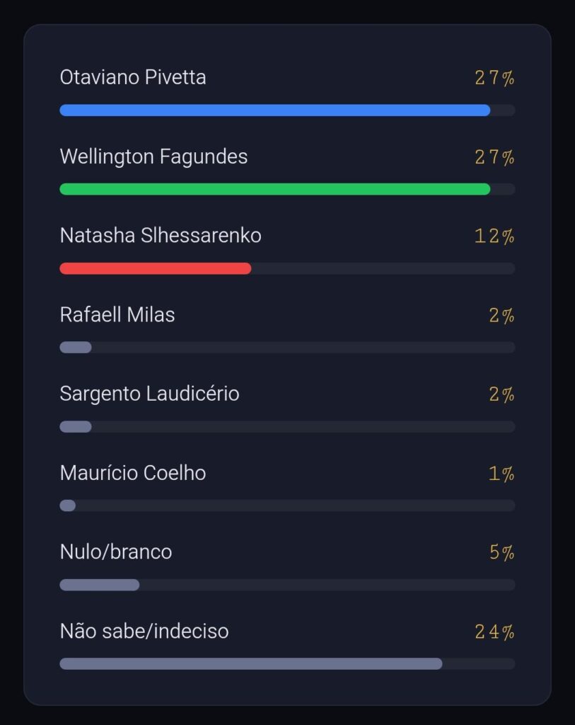575x725 pixels.
Task: Click the Natasha Slhessarenko name
Action: coord(161,235)
